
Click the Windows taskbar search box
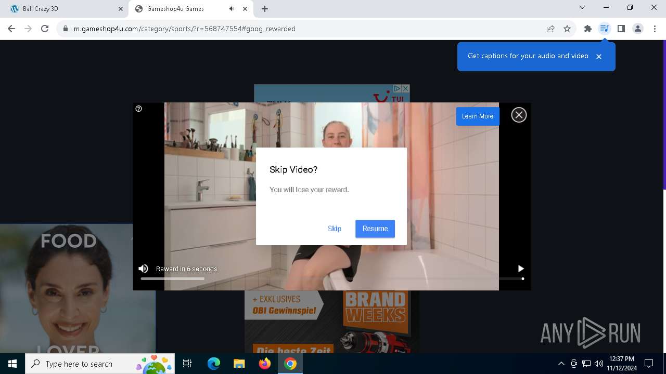pyautogui.click(x=100, y=364)
